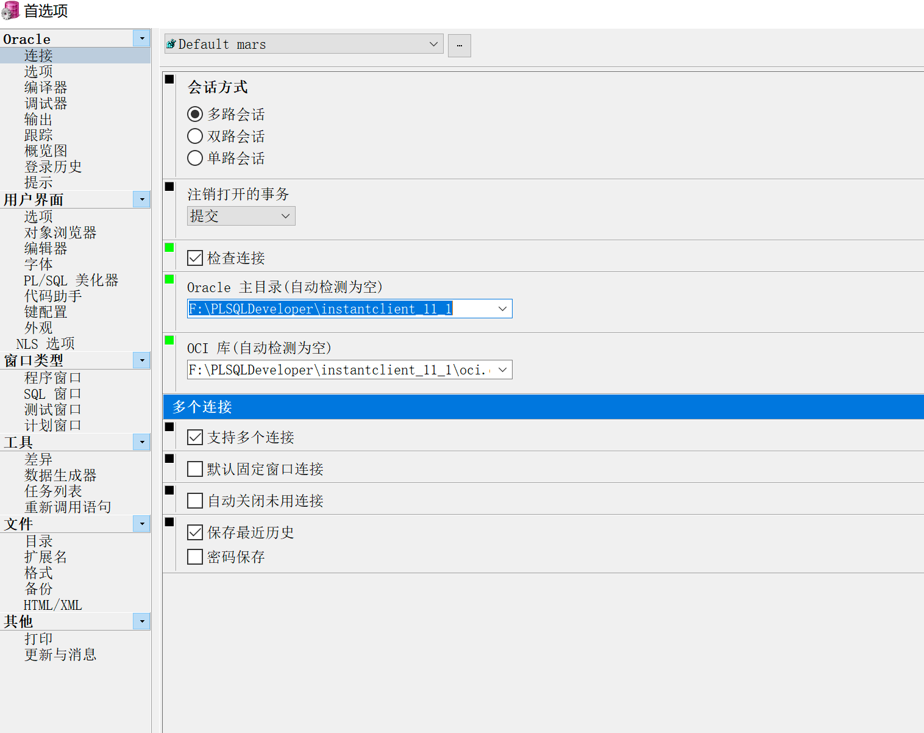Toggle 支持多个连接 checkbox
The width and height of the screenshot is (924, 733).
click(195, 437)
